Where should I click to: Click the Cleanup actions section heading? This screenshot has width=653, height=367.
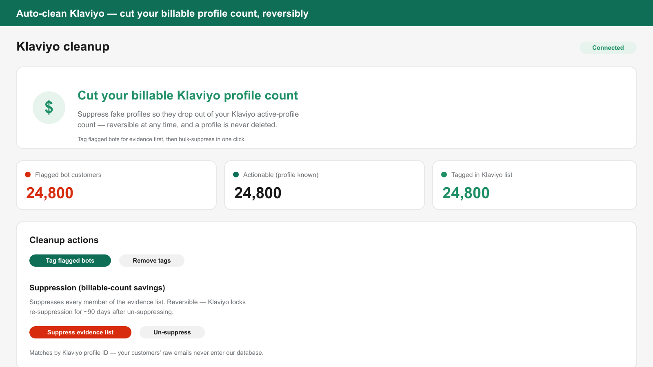(64, 240)
